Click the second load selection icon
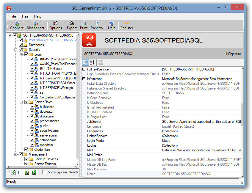This screenshot has width=252, height=193. pos(34,172)
